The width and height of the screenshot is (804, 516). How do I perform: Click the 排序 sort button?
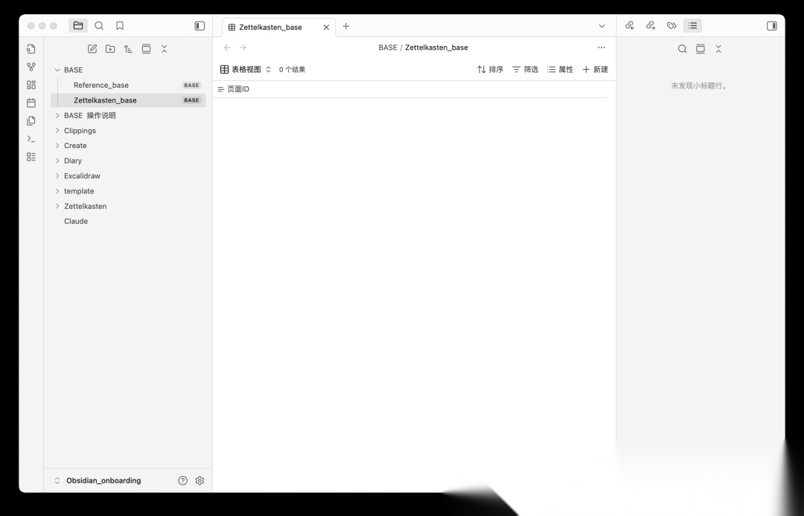[490, 70]
